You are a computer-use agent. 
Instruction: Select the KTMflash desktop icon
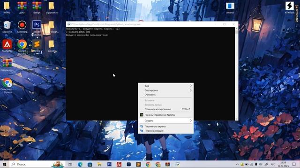tap(290, 7)
